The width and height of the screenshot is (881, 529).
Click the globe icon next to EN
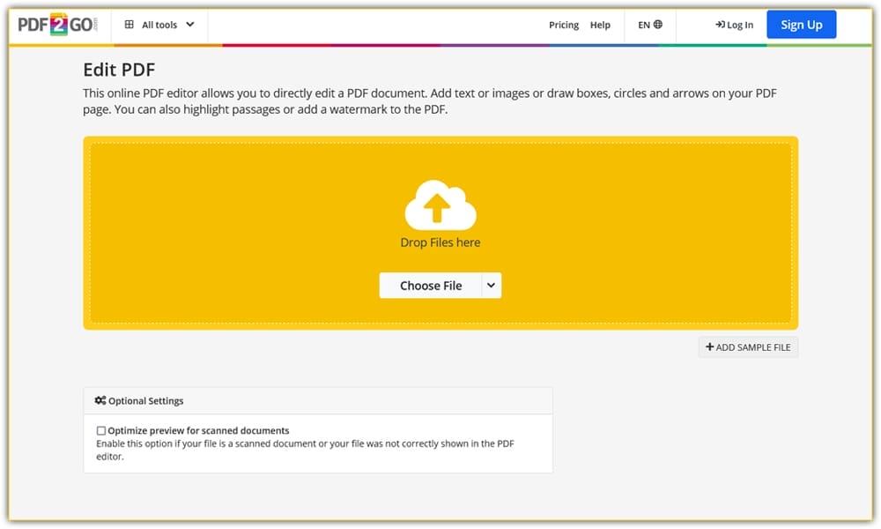pos(659,25)
